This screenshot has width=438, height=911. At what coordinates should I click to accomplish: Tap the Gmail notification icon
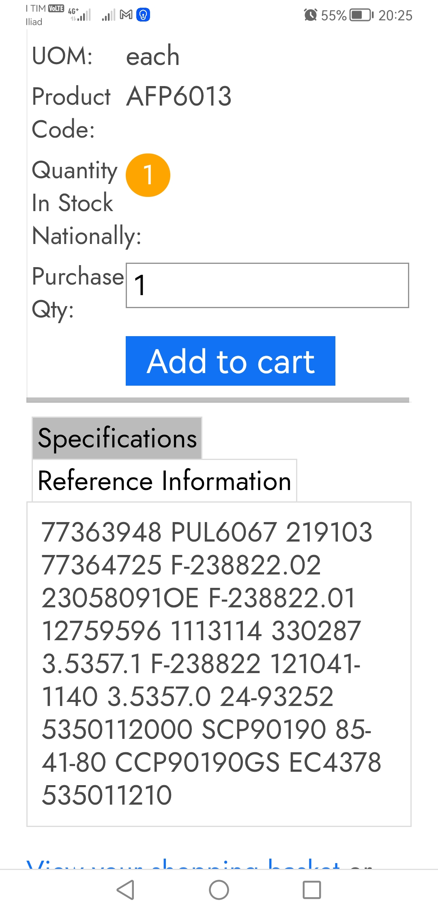tap(127, 15)
